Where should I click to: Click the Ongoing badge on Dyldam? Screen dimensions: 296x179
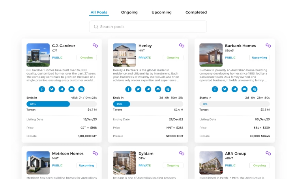[173, 166]
